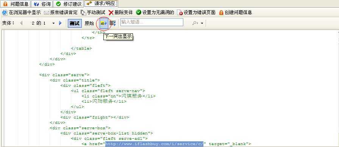Screen dimensions: 339x147
Task: Open the 修订建议 tab
Action: click(x=69, y=3)
